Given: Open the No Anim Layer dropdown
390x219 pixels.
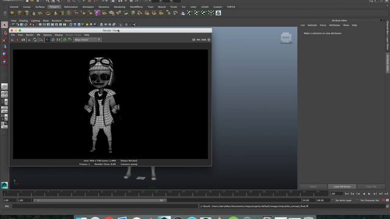Looking at the screenshot, I should click(344, 200).
